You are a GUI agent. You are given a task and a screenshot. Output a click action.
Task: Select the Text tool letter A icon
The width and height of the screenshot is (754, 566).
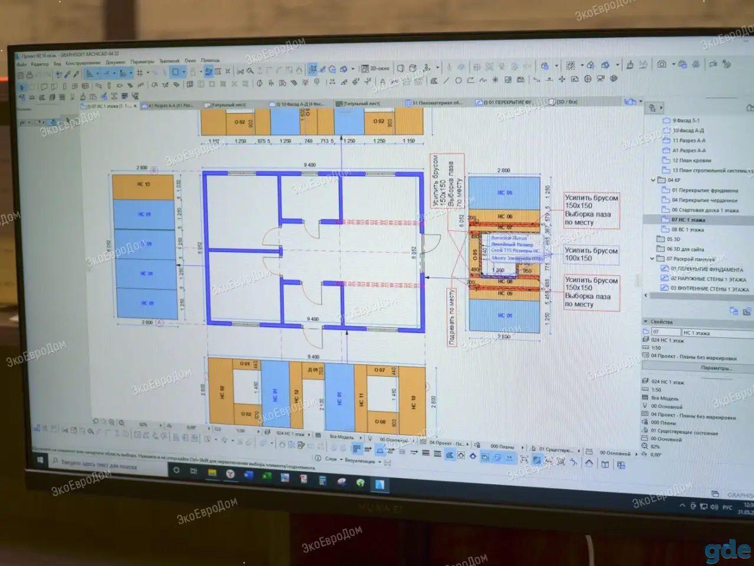coord(383,82)
